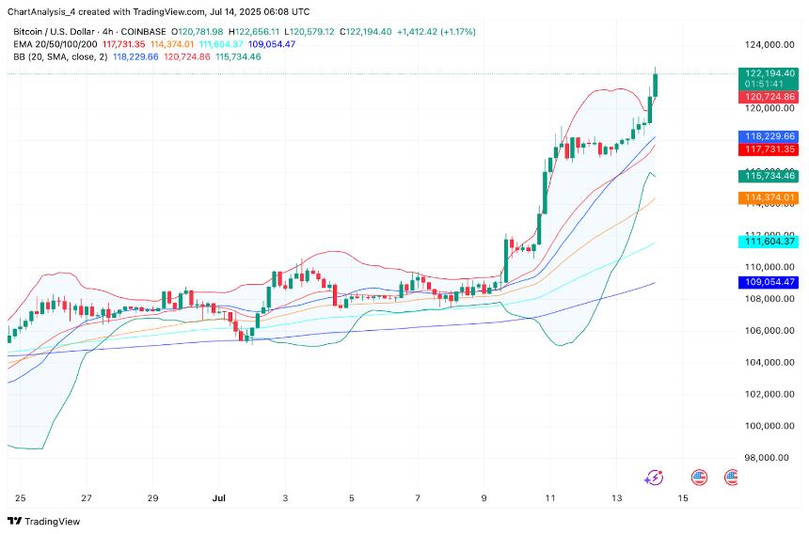The width and height of the screenshot is (809, 534).
Task: Click the first US flag economic event icon
Action: click(699, 478)
